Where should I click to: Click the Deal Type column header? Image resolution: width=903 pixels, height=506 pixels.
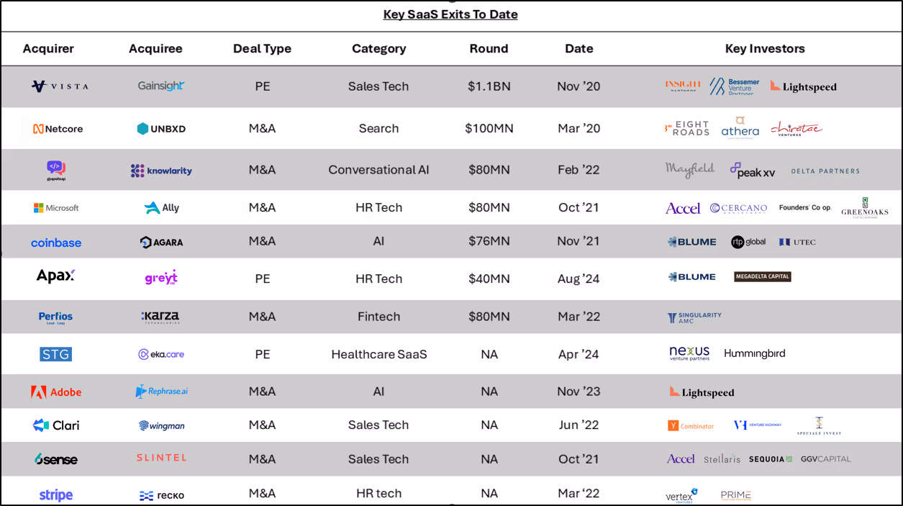point(262,49)
